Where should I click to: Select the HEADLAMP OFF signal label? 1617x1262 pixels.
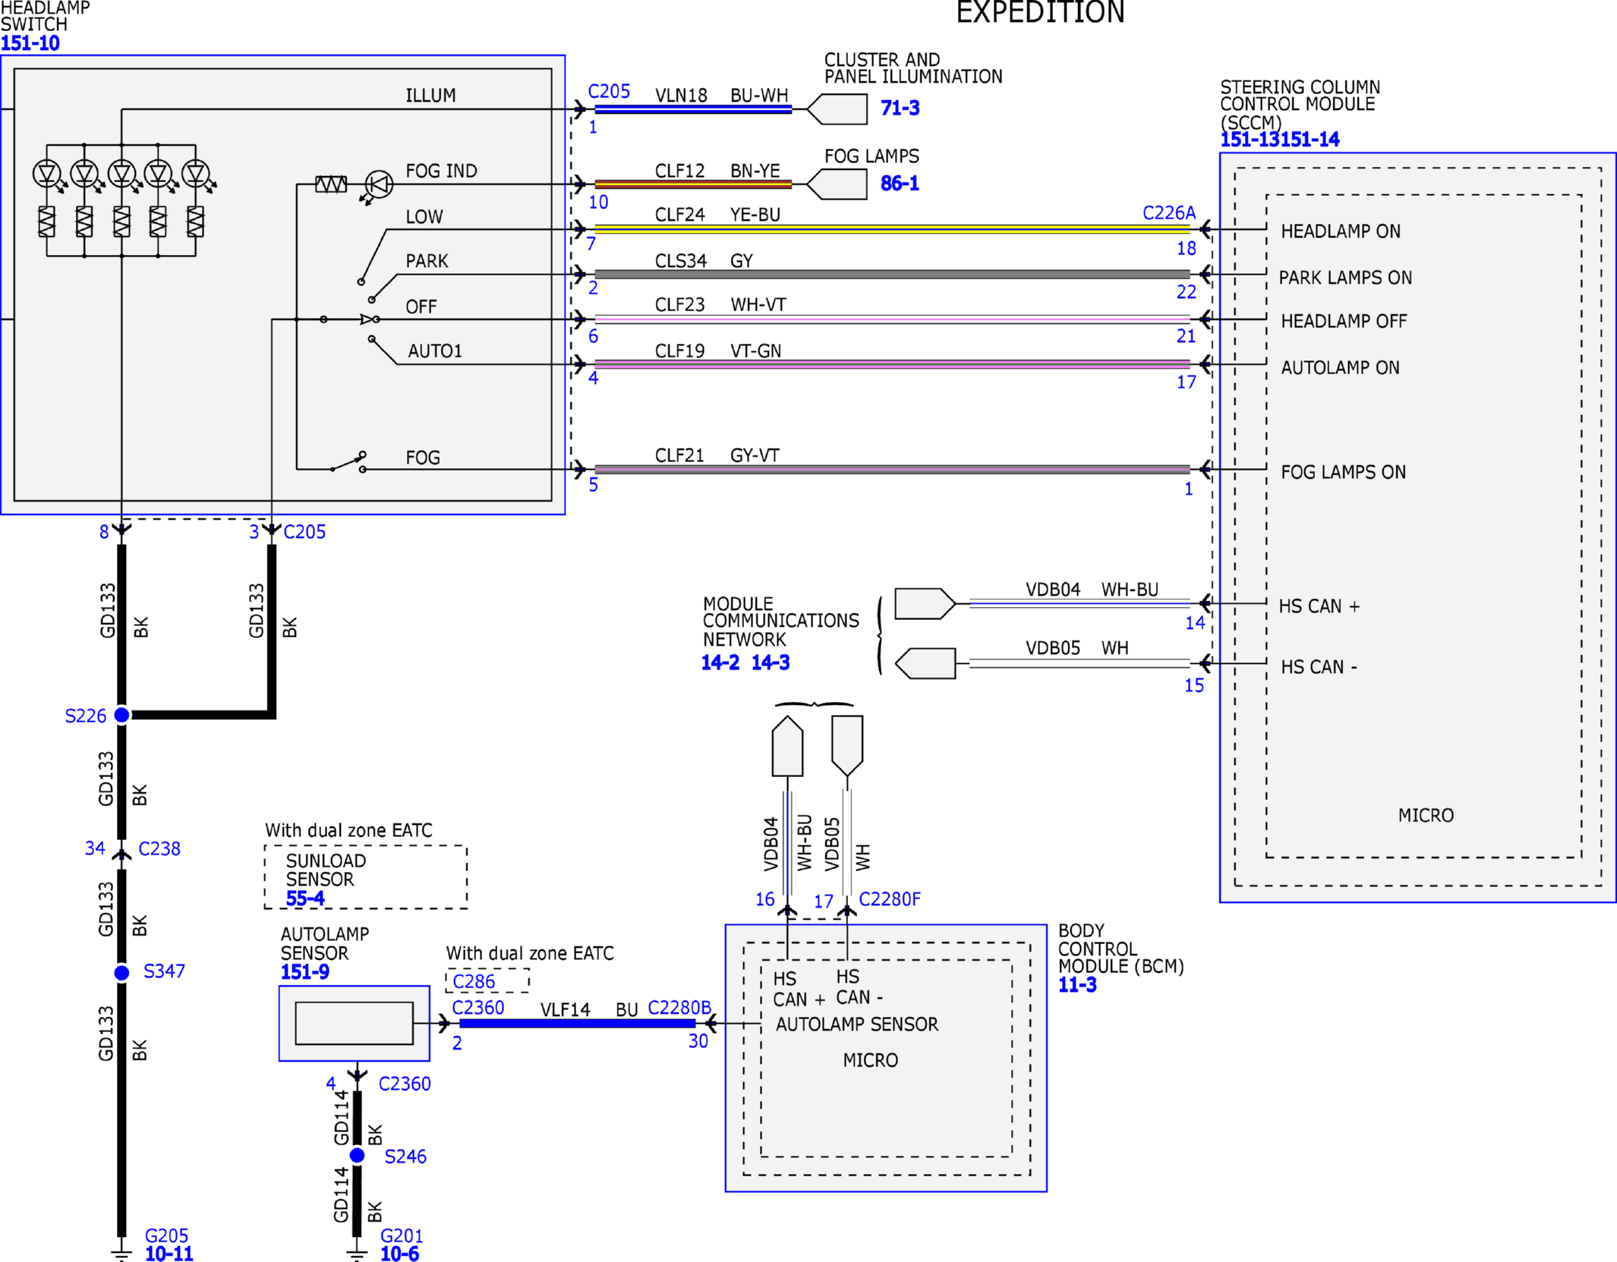(x=1344, y=321)
